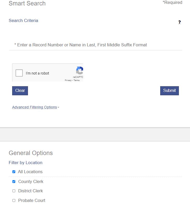Open the reCAPTCHA Terms link

(x=77, y=80)
